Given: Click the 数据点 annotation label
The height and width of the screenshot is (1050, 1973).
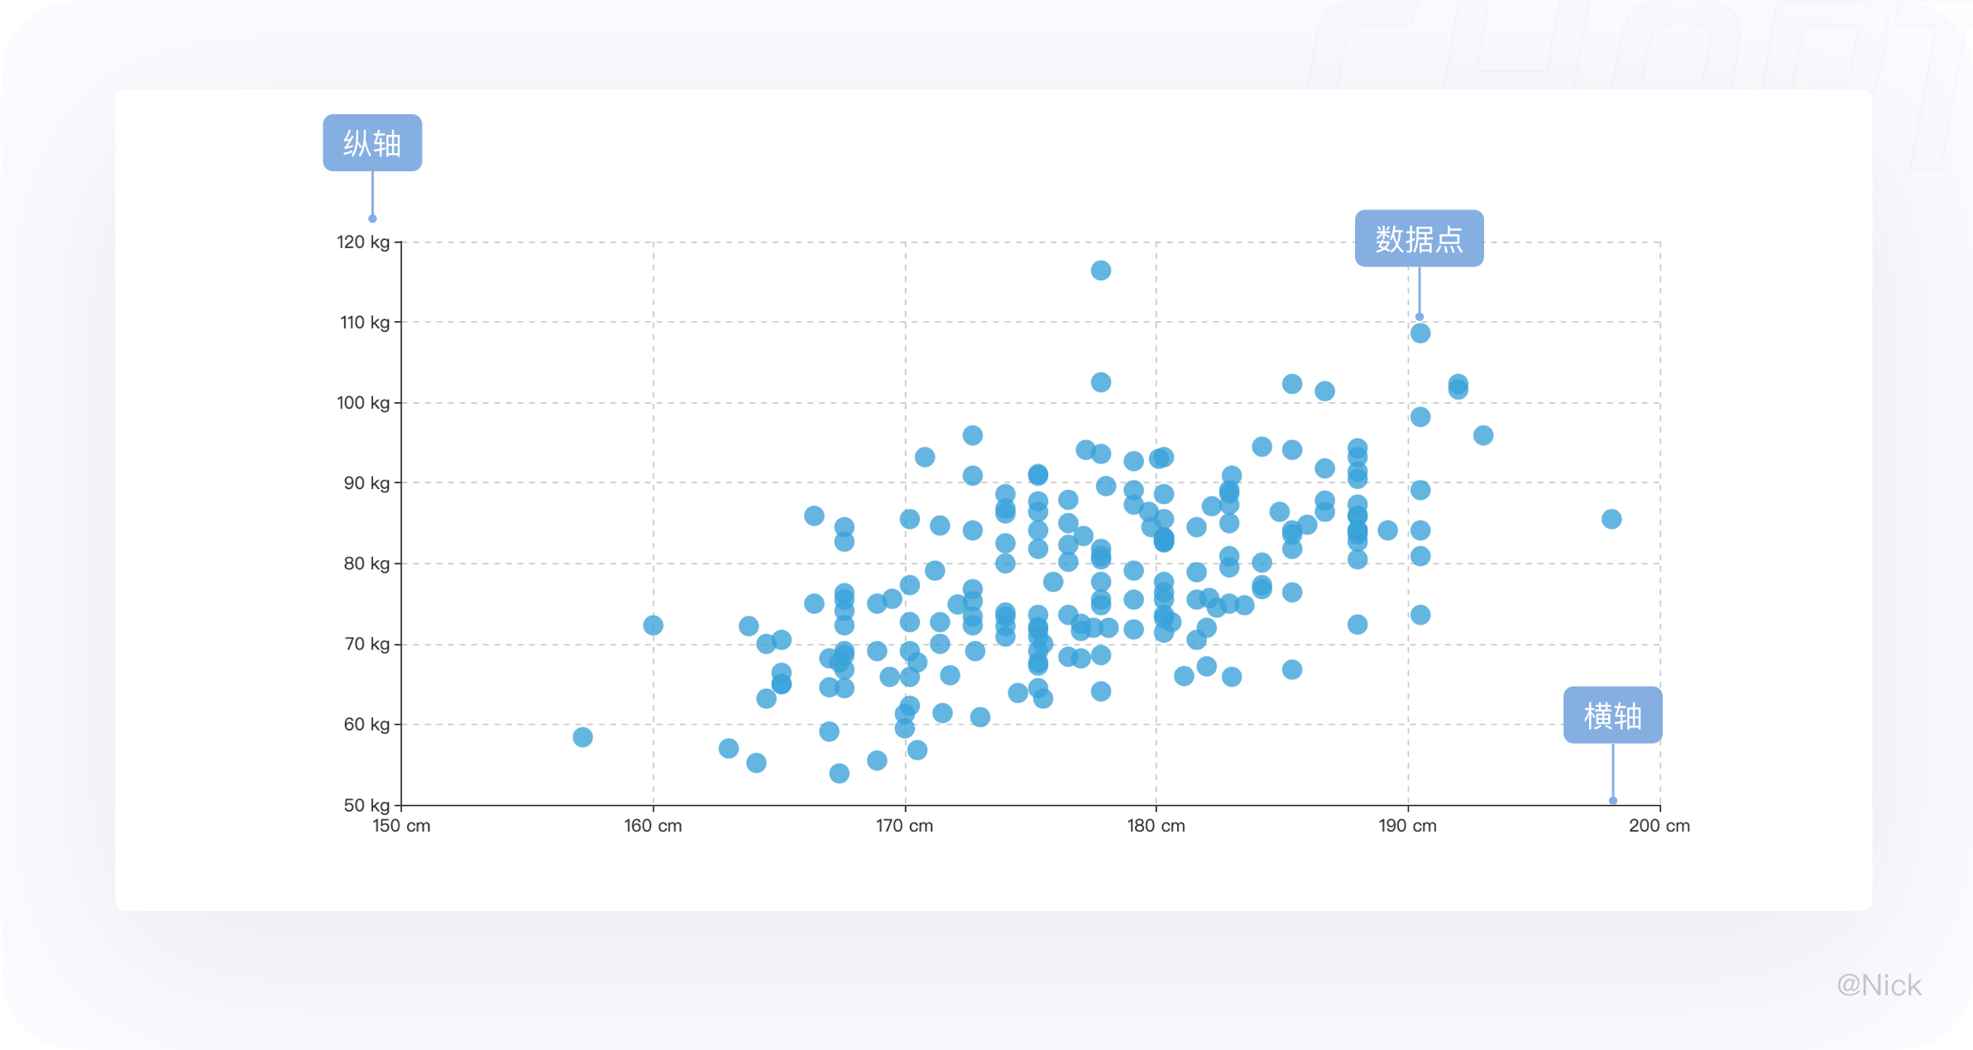Looking at the screenshot, I should pos(1419,238).
